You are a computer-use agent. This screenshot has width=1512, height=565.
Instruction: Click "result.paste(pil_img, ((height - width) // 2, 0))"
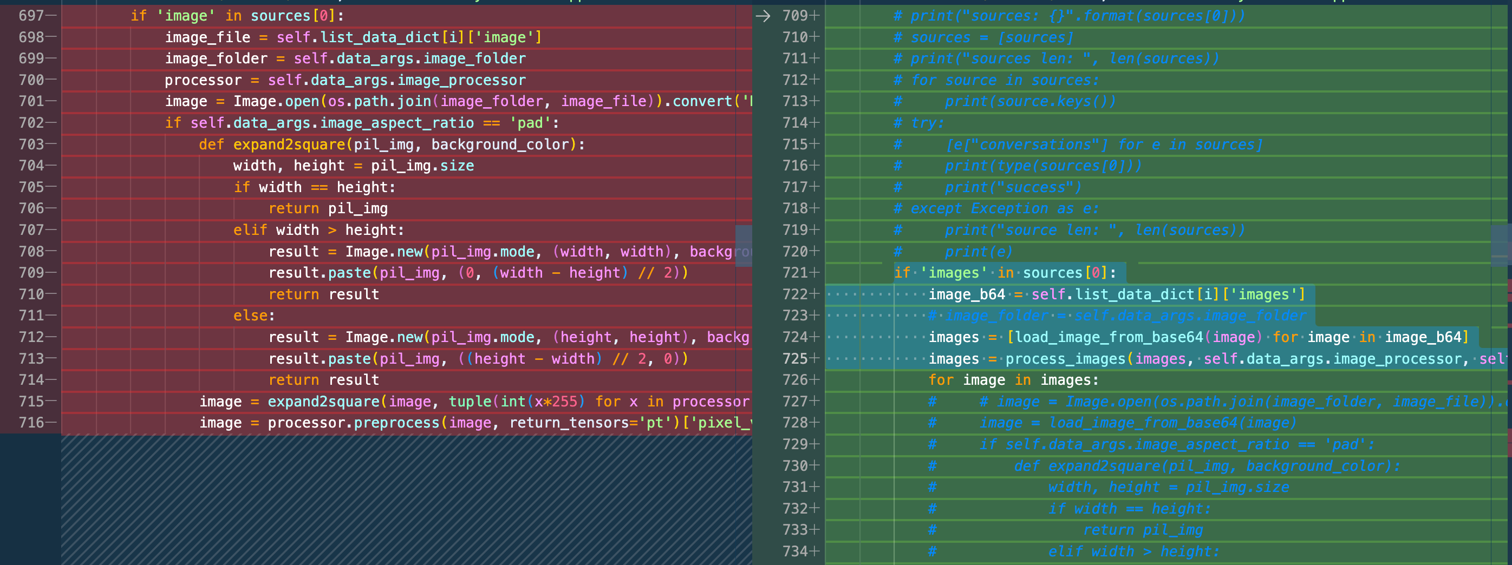(x=478, y=358)
